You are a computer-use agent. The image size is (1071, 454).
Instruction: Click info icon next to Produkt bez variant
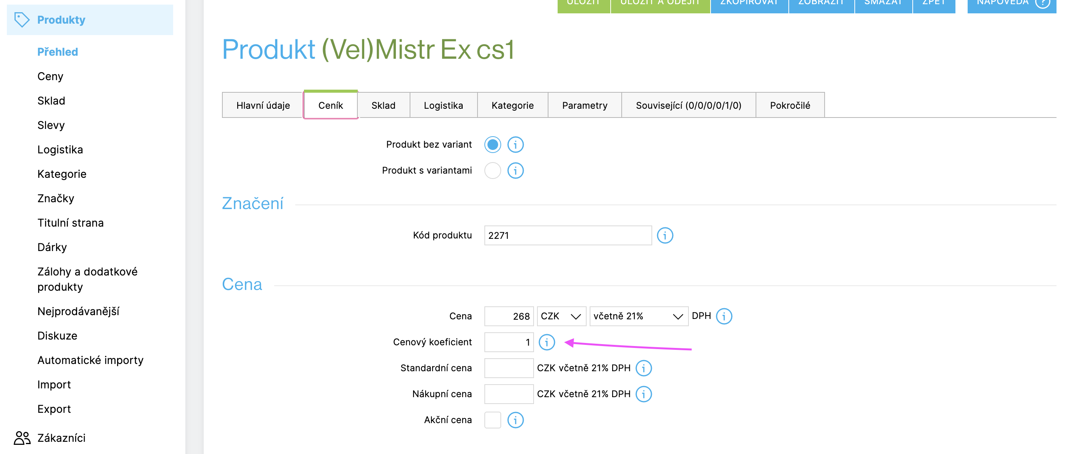515,145
